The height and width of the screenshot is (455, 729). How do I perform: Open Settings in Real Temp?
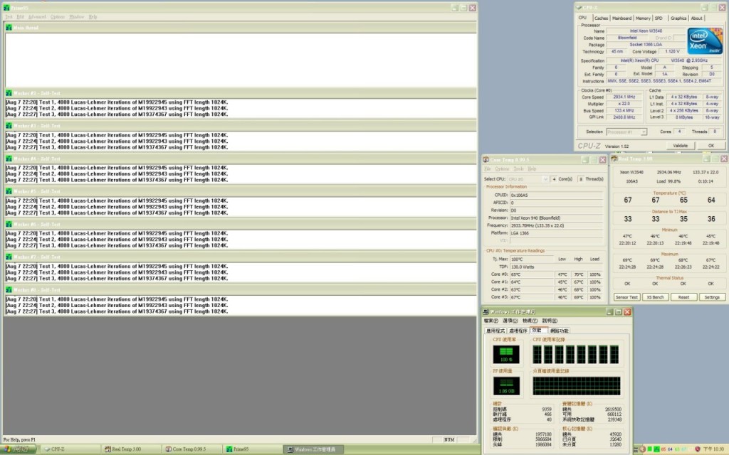[712, 297]
